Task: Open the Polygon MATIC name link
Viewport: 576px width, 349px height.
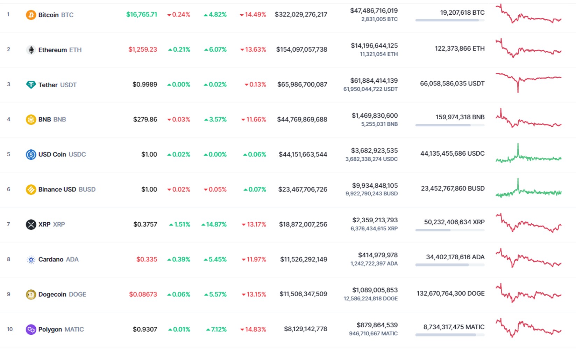Action: tap(61, 329)
